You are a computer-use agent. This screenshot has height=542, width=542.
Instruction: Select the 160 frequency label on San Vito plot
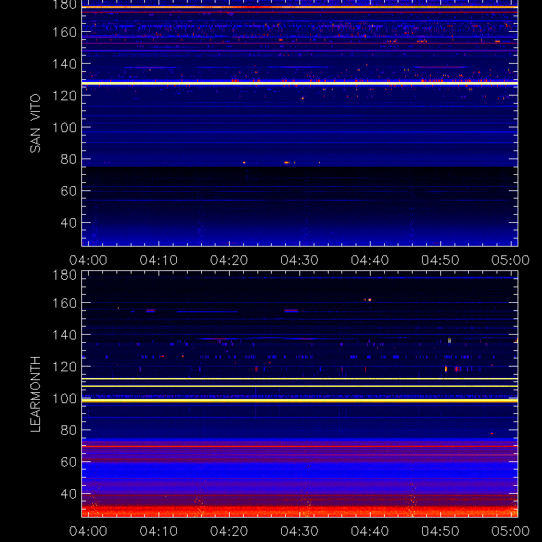point(64,32)
